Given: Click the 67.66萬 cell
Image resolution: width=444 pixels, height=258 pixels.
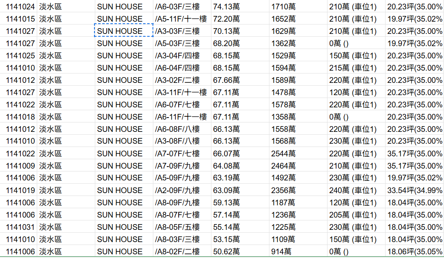Looking at the screenshot, I should 240,80.
